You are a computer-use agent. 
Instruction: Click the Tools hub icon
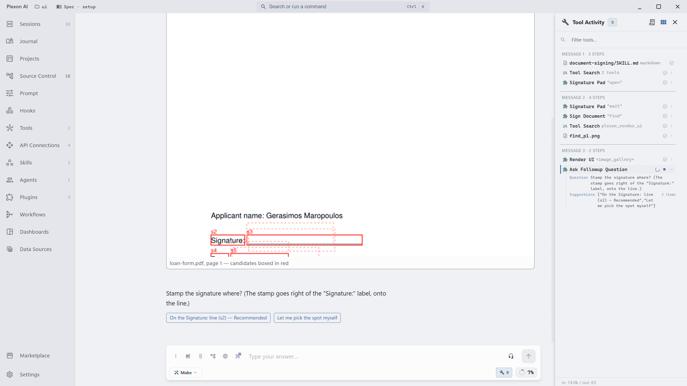10,128
